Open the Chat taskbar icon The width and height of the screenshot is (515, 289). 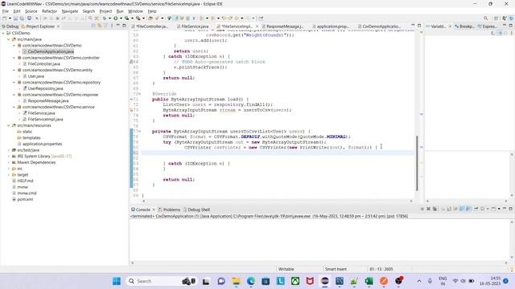pyautogui.click(x=221, y=281)
